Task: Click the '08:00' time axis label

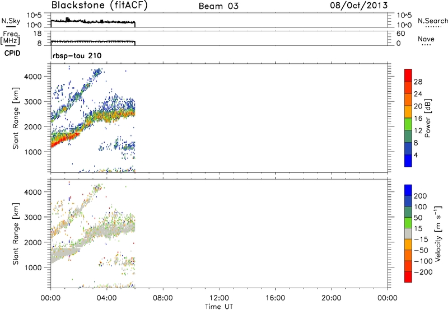Action: 163,298
